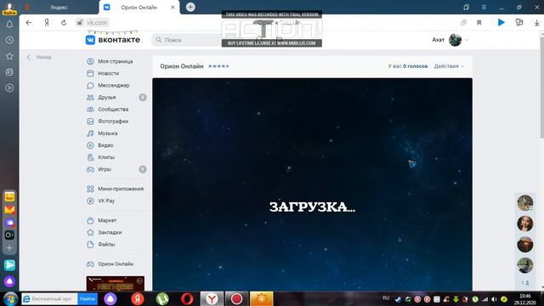The width and height of the screenshot is (544, 306).
Task: Open a new browser tab
Action: point(190,7)
